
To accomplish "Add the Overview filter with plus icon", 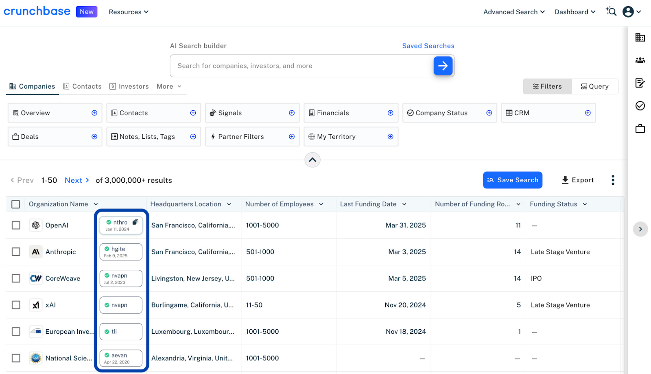I will coord(94,113).
